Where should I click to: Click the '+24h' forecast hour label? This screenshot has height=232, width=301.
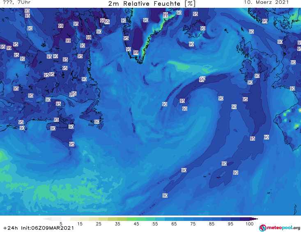(x=11, y=228)
